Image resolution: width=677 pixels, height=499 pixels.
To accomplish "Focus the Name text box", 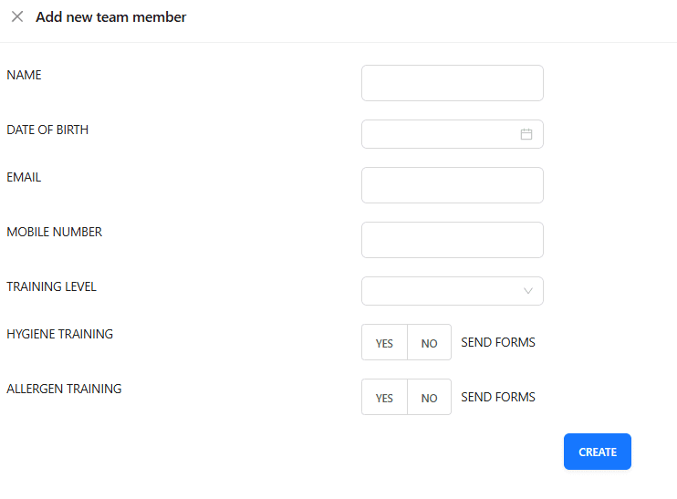I will click(452, 83).
